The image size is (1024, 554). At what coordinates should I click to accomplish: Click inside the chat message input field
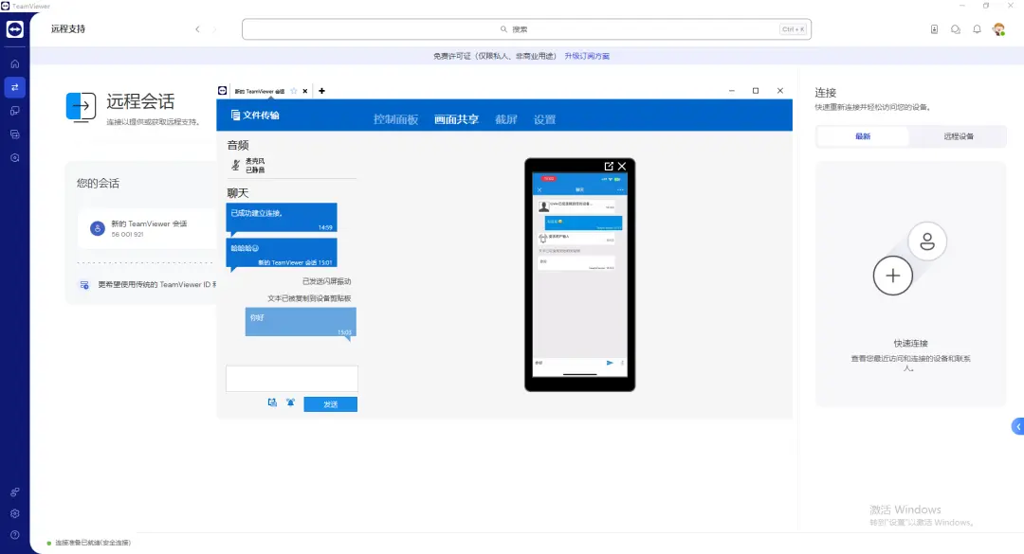pos(290,378)
